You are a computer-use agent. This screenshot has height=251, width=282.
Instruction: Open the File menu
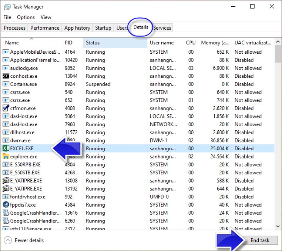(7, 17)
